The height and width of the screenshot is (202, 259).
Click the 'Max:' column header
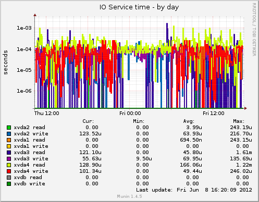239,121
